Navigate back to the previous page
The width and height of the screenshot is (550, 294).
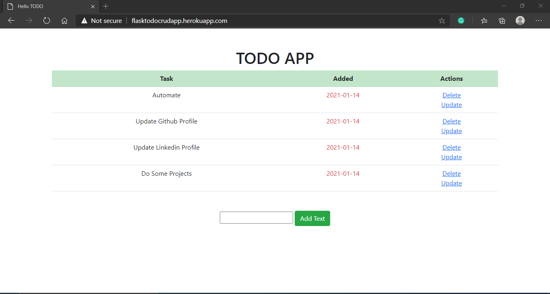11,21
